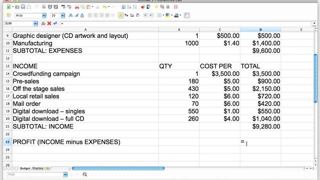Toggle Italic formatting
Image resolution: width=320 pixels, height=180 pixels.
[x=76, y=15]
